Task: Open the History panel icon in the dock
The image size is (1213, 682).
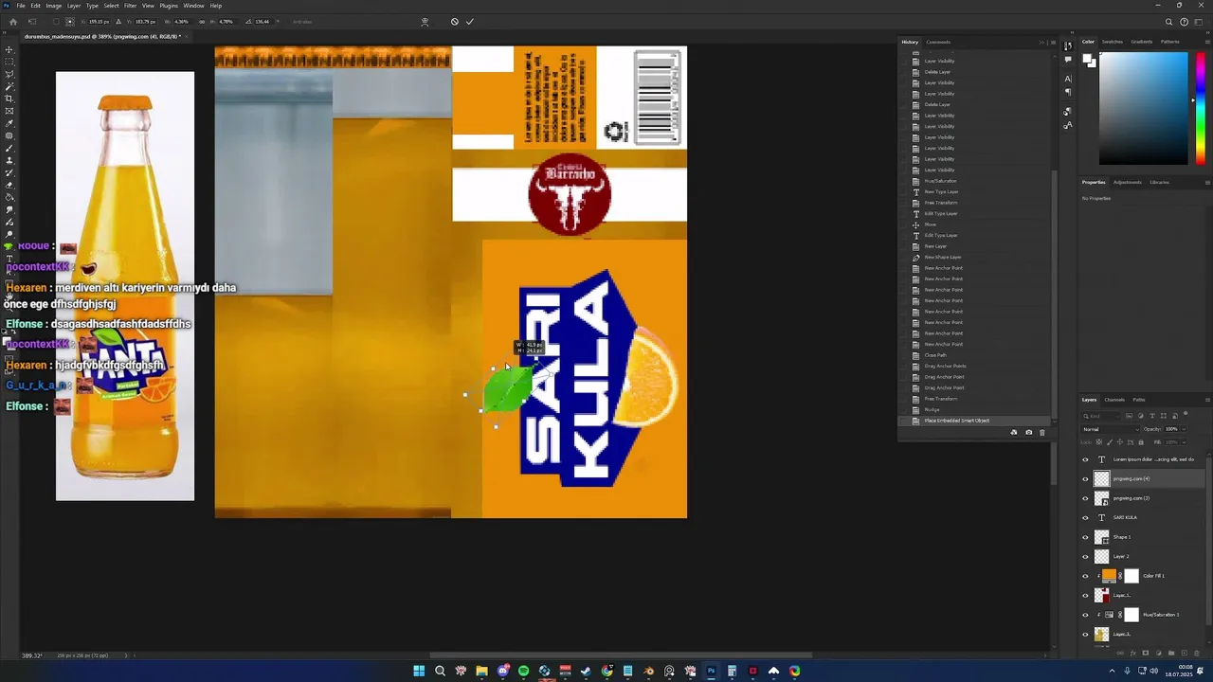Action: [x=1068, y=45]
